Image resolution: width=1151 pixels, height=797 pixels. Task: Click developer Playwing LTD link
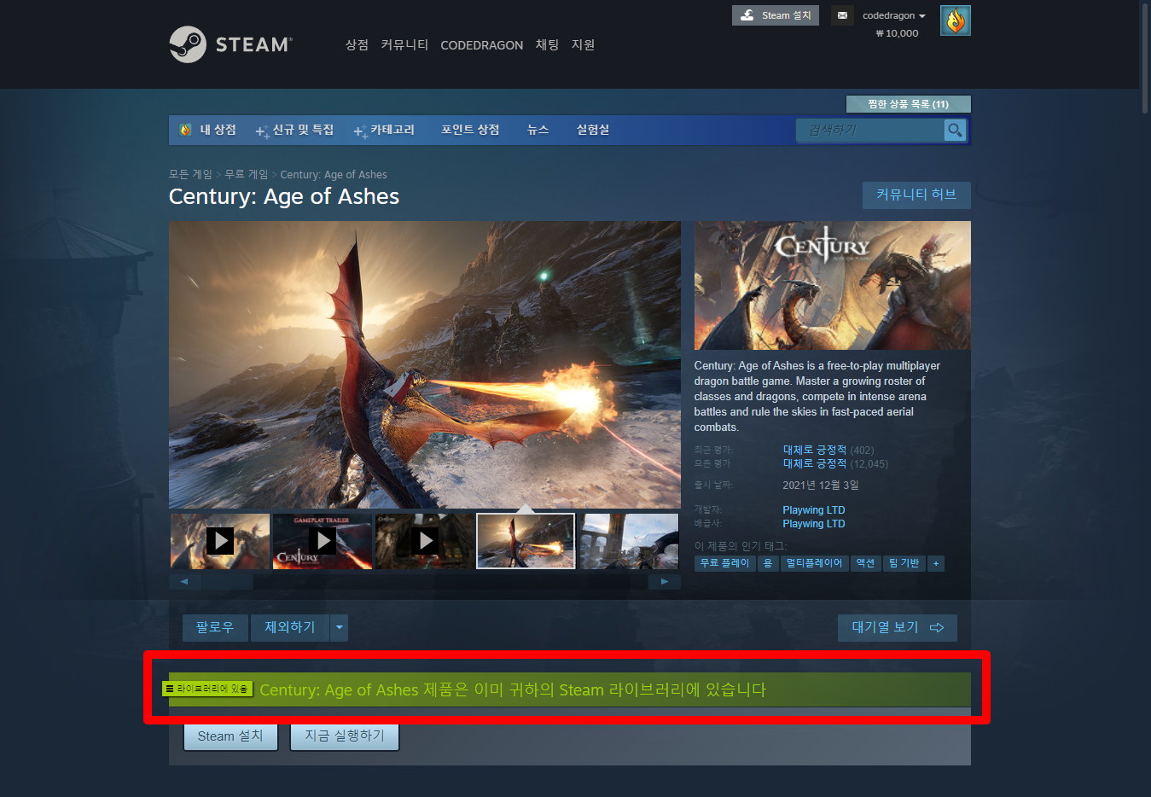[x=814, y=510]
